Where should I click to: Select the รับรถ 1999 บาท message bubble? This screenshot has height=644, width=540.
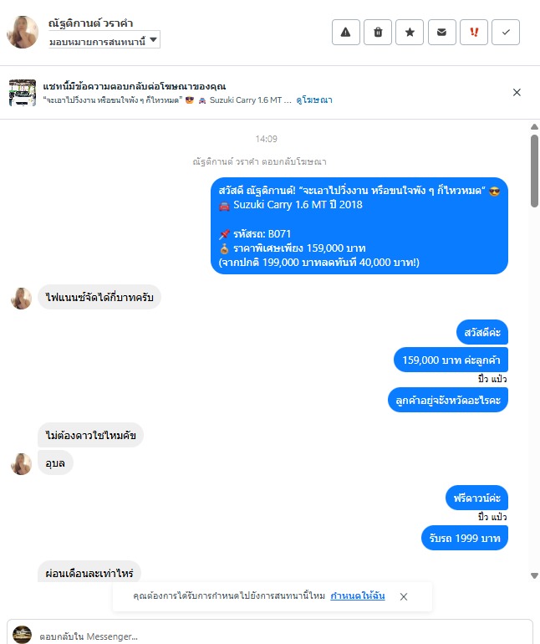coord(465,538)
